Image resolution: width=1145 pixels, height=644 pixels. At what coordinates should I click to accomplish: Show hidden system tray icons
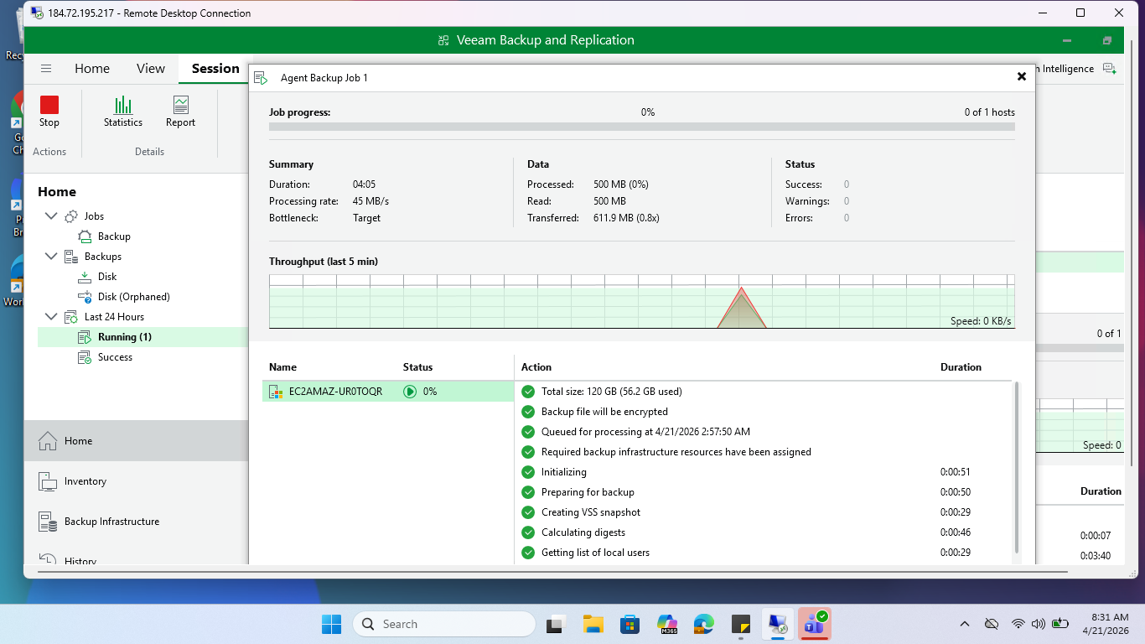[965, 624]
